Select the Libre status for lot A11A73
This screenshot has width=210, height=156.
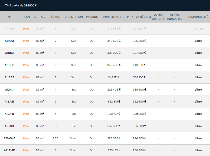point(198,41)
